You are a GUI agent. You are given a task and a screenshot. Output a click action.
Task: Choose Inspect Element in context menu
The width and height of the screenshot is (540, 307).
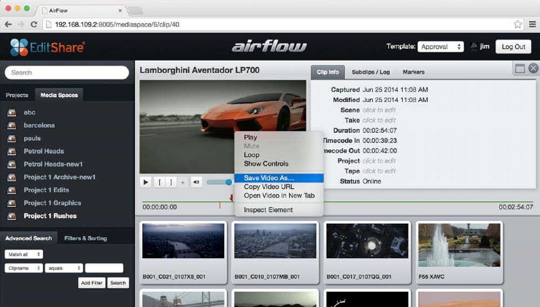pyautogui.click(x=279, y=209)
